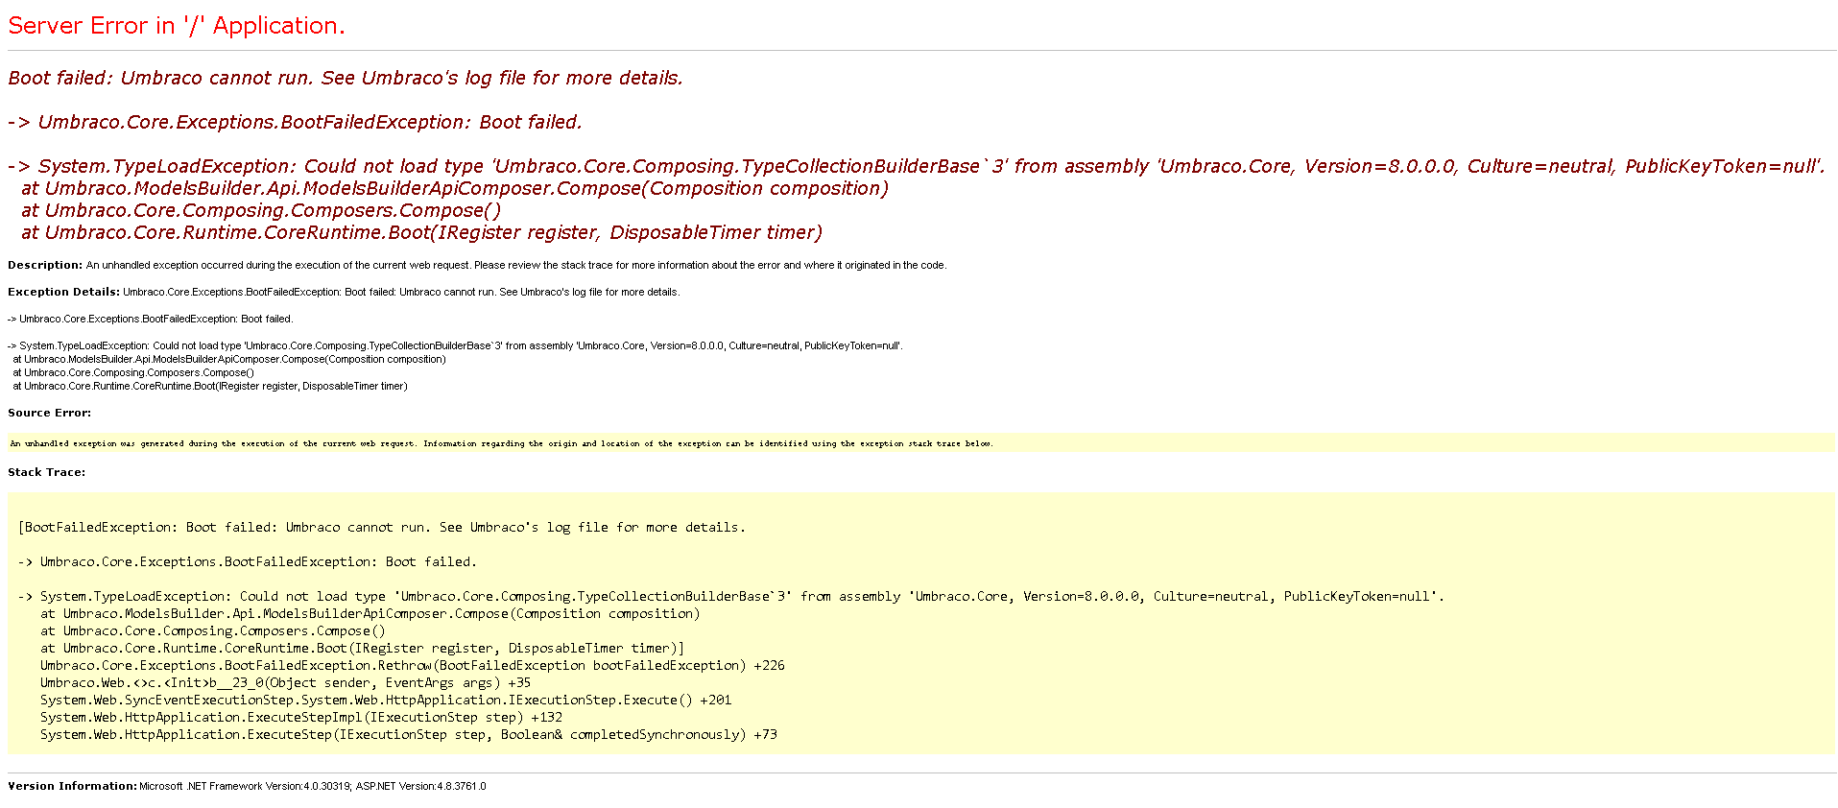1838x808 pixels.
Task: Click the 'HttpApplication.ExecuteStep' +73 stack line
Action: click(x=409, y=734)
